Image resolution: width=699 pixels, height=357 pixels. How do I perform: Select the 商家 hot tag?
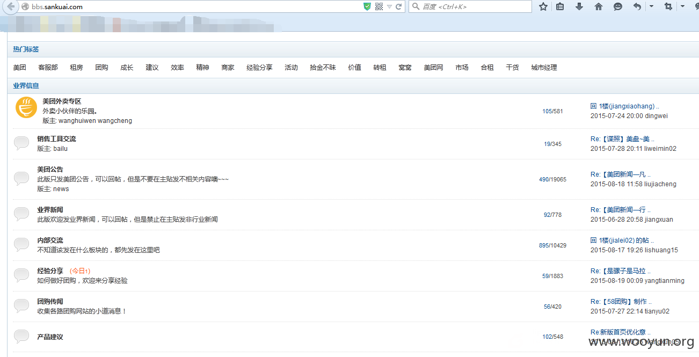[228, 68]
